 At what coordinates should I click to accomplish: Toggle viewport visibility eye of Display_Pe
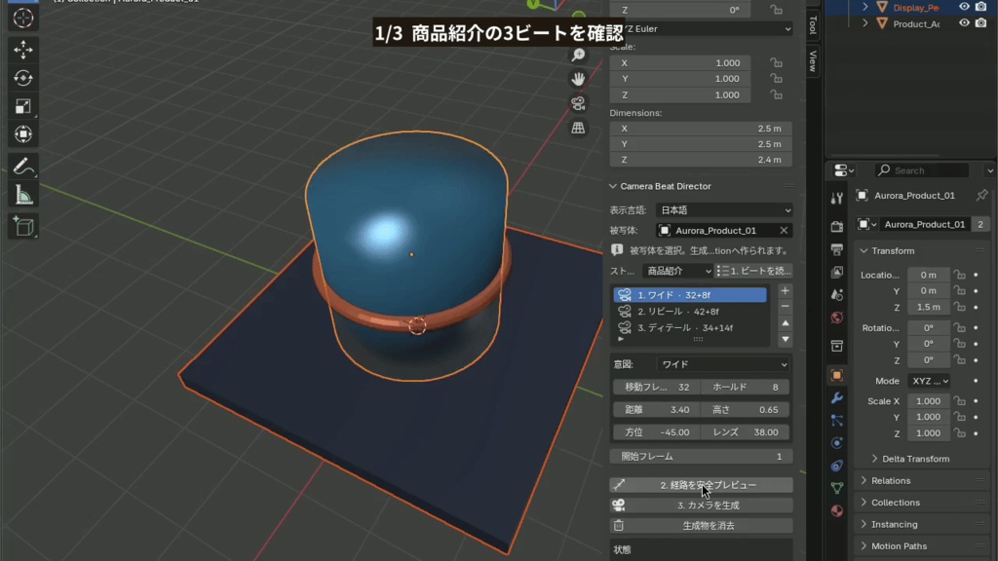click(964, 7)
